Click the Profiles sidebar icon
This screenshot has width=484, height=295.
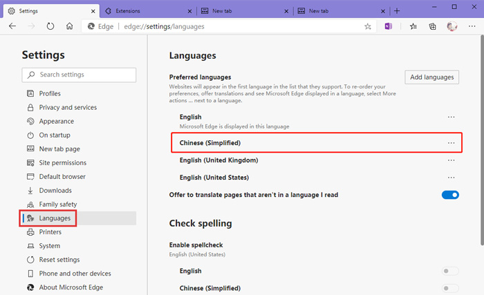coord(30,93)
